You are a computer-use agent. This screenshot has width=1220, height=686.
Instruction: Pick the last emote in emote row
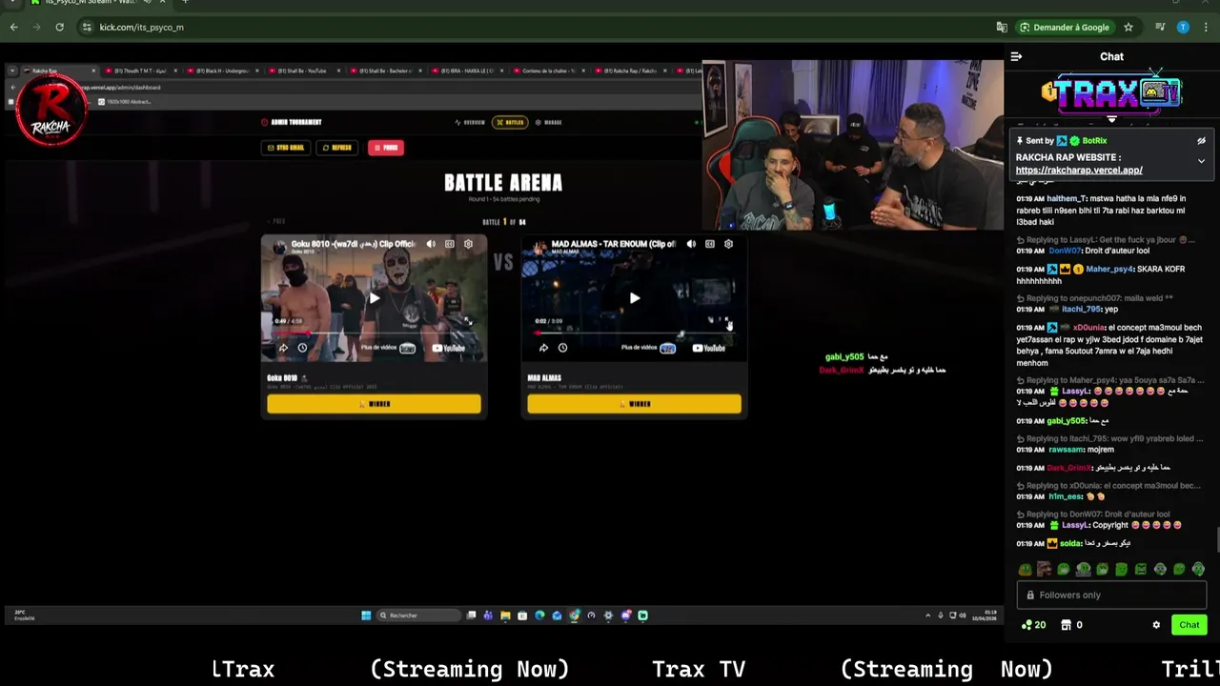[x=1198, y=570]
